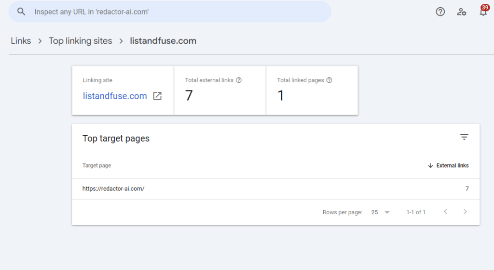The height and width of the screenshot is (270, 494).
Task: Click the Total linked pages count 1
Action: pos(280,96)
